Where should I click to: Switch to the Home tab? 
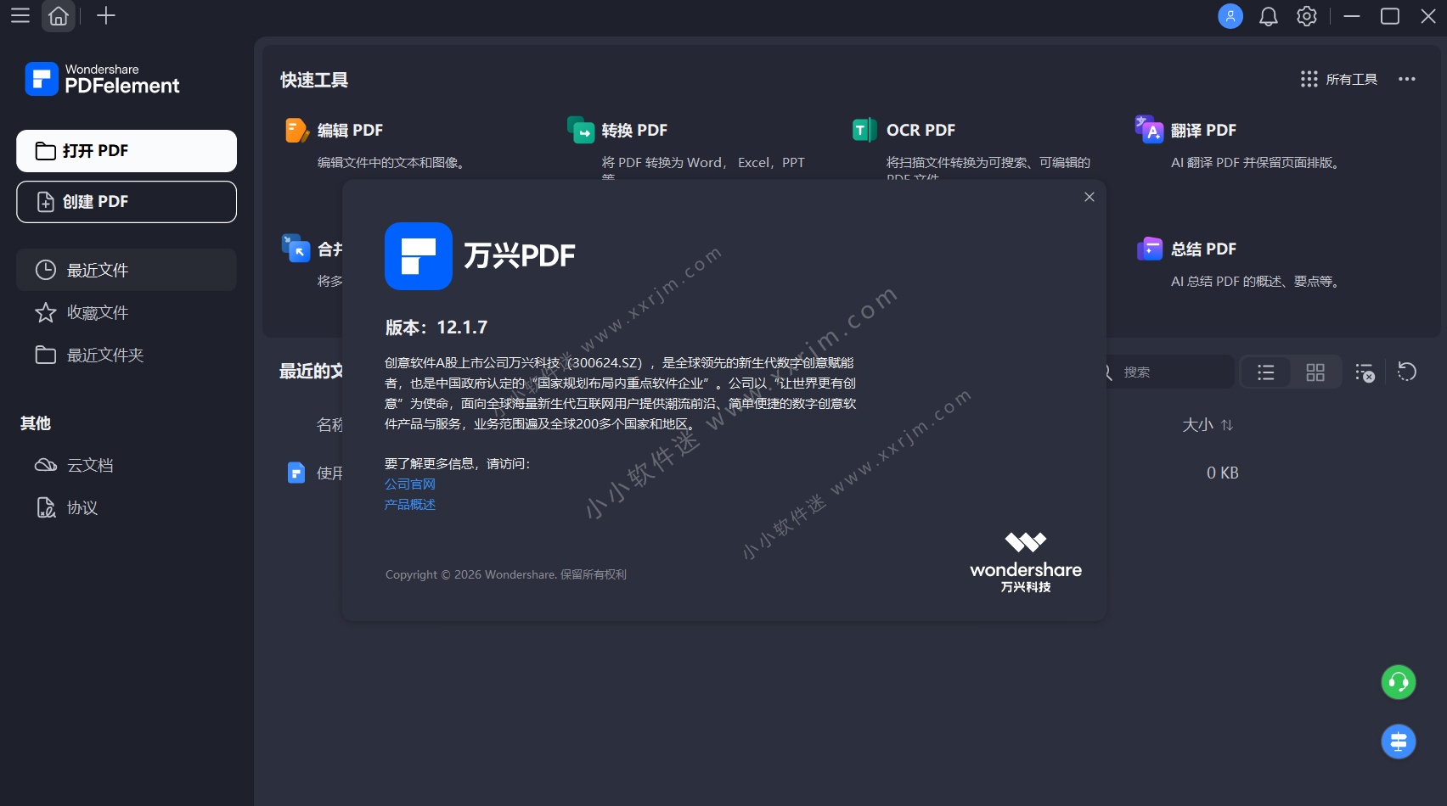pos(58,15)
